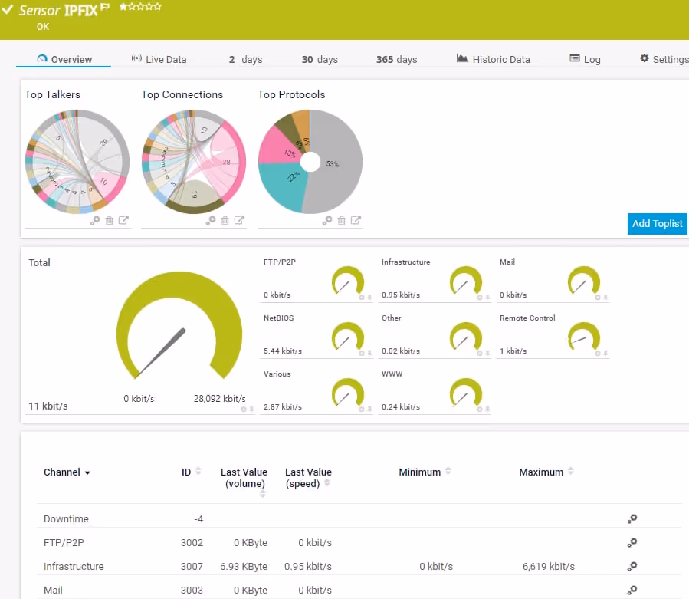Click trash icon under Top Talkers
This screenshot has width=689, height=599.
[109, 220]
